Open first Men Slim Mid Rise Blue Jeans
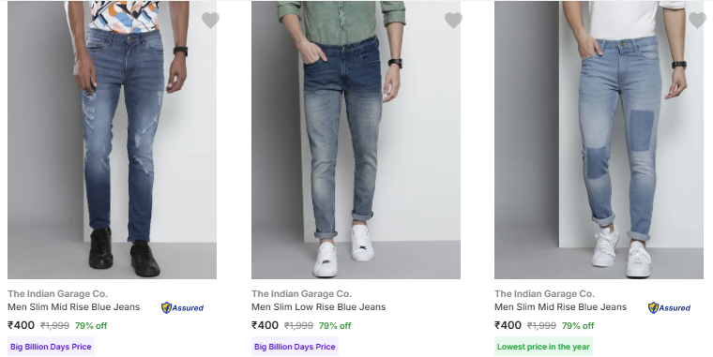 74,307
